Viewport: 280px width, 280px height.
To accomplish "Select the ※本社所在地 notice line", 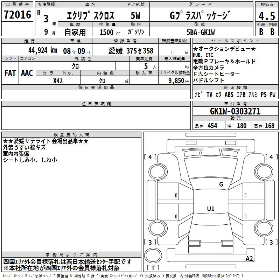I will (x=62, y=268).
